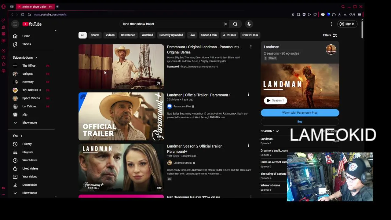Sign in to YouTube
The height and width of the screenshot is (220, 391).
tap(347, 24)
